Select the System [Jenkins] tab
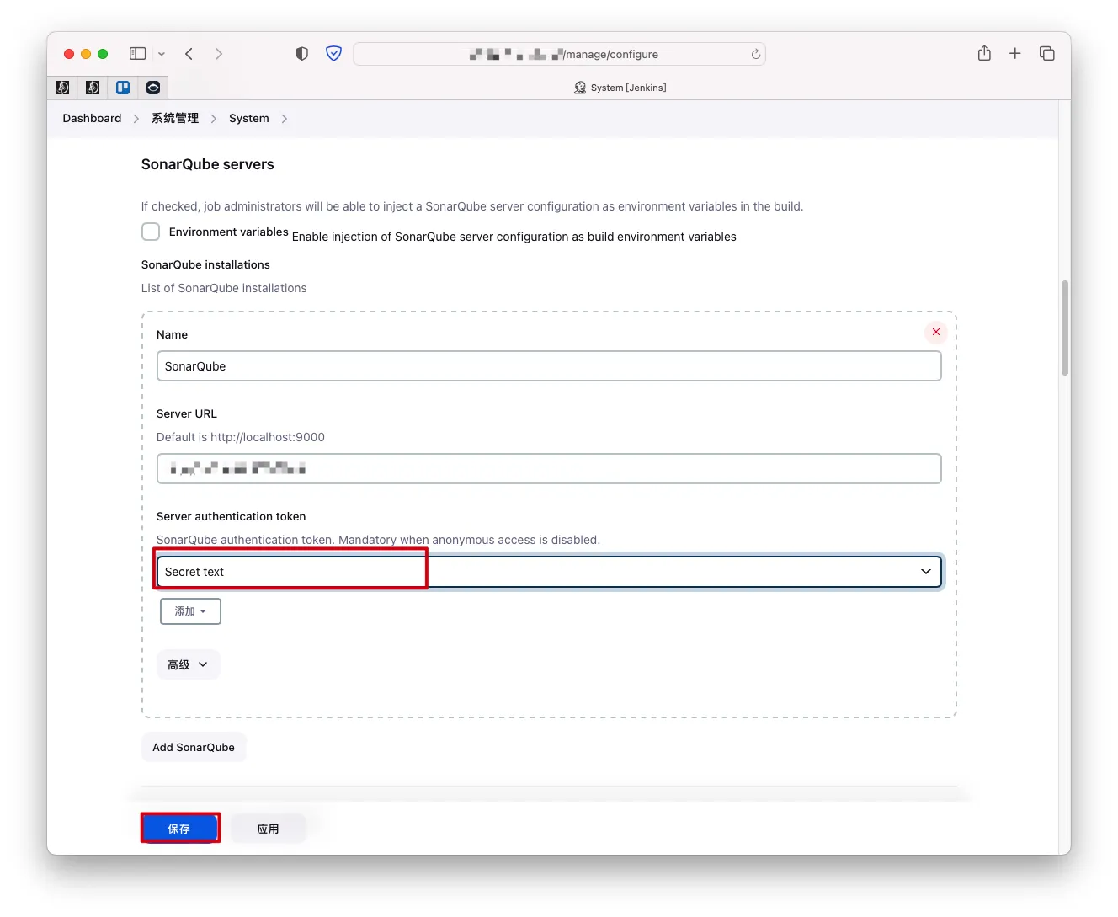This screenshot has width=1118, height=917. pyautogui.click(x=620, y=88)
